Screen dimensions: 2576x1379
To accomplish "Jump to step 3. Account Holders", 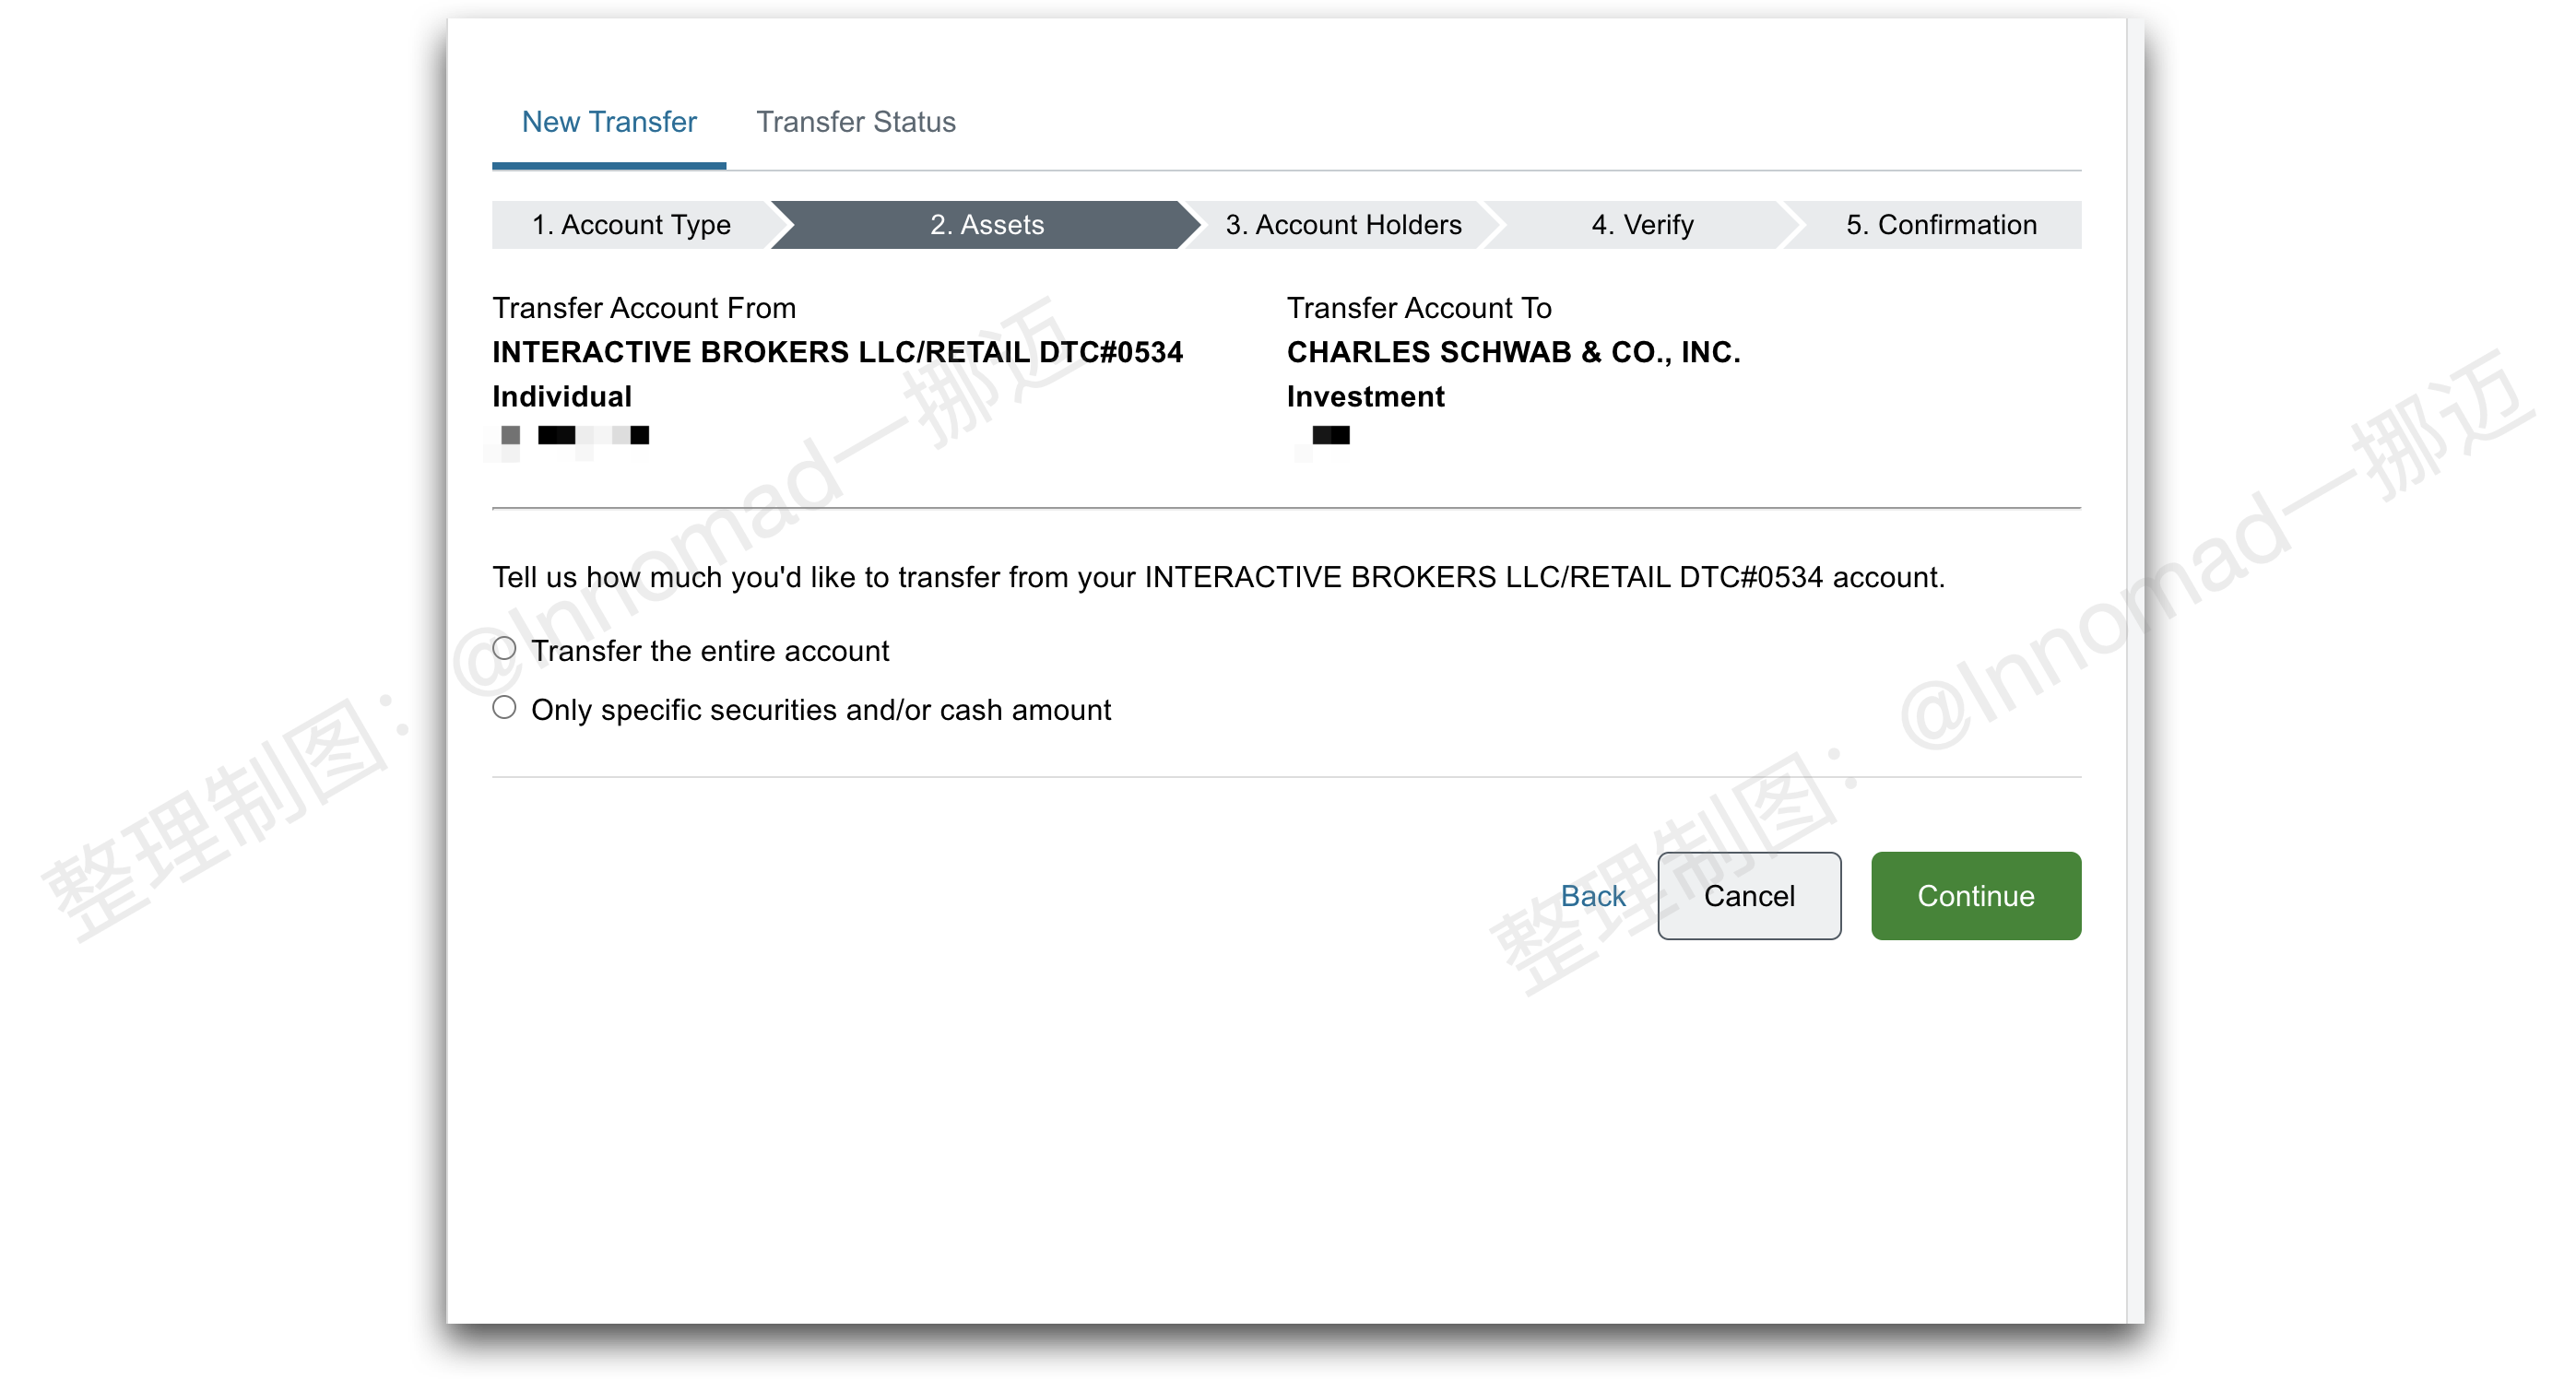I will click(1343, 225).
